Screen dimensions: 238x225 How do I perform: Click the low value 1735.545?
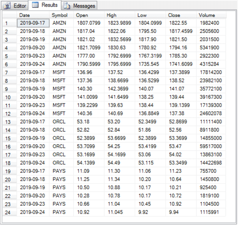click(x=150, y=64)
